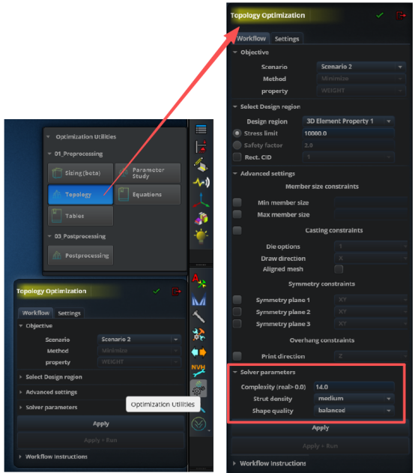The height and width of the screenshot is (473, 415).
Task: Switch to Workflow tab in left panel
Action: (x=35, y=313)
